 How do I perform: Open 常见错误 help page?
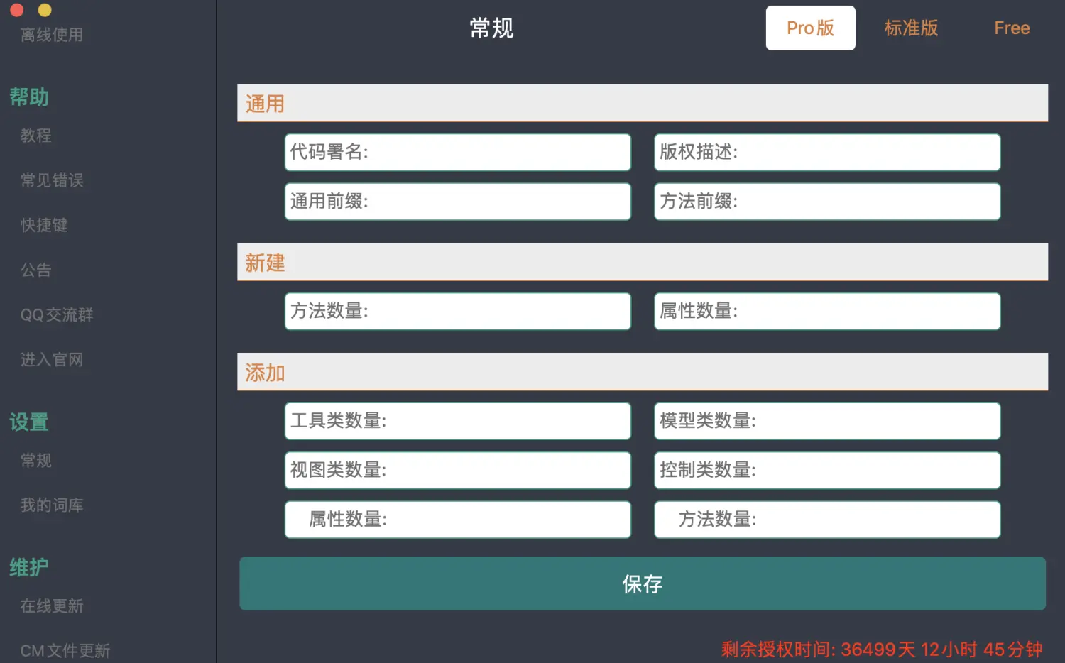[52, 180]
